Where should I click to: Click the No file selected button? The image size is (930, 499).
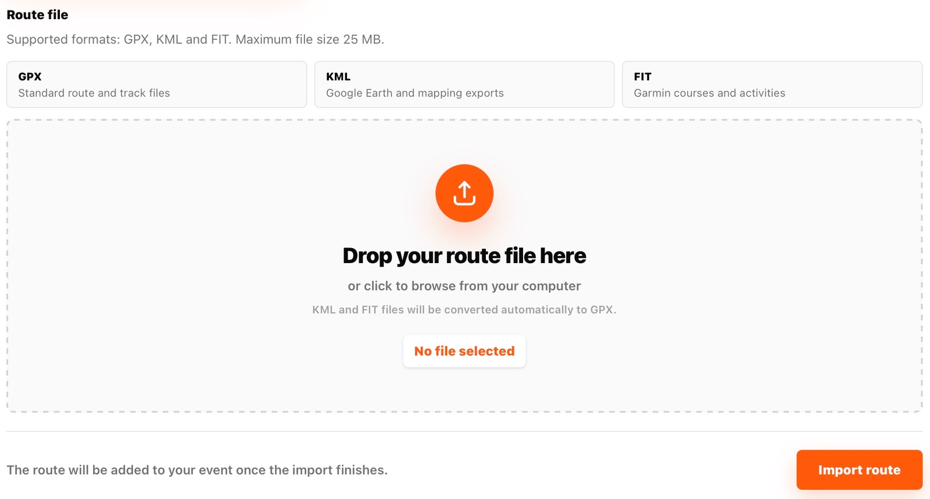pos(464,351)
